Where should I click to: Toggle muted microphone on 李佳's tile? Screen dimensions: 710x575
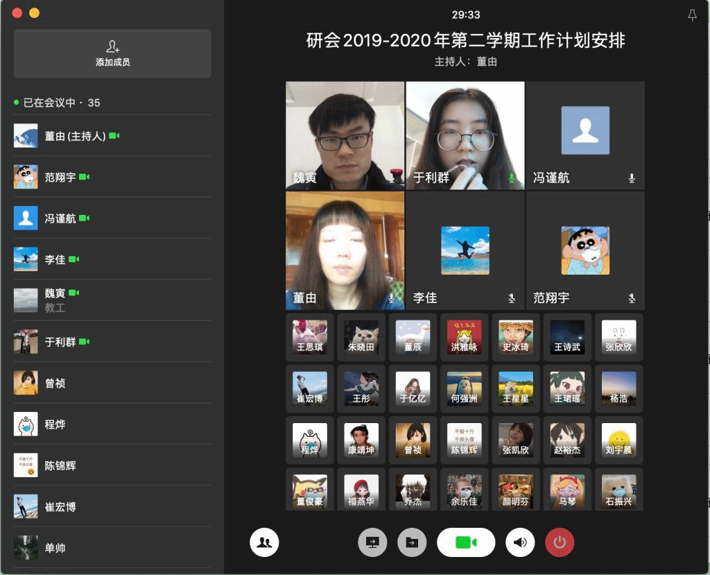(x=512, y=298)
